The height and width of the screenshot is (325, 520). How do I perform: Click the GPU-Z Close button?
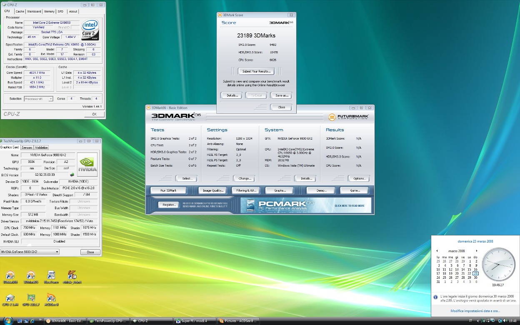click(x=90, y=252)
